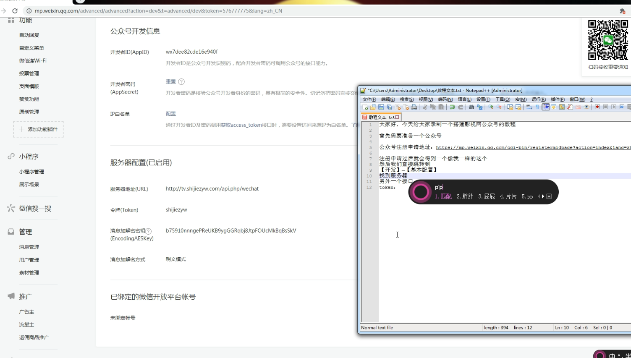
Task: Click the Close All toolbar icon in Notepad++
Action: pos(406,107)
